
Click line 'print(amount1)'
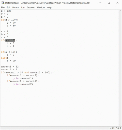[x=23, y=78]
